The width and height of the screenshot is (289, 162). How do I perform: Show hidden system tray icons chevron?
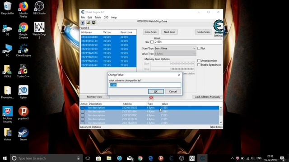[233, 158]
